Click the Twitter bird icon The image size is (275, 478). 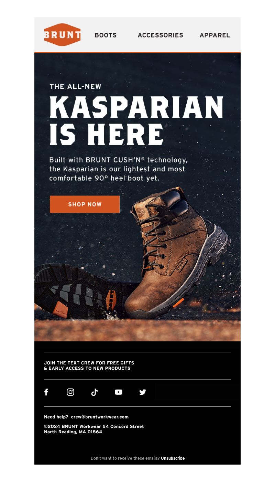tap(143, 392)
